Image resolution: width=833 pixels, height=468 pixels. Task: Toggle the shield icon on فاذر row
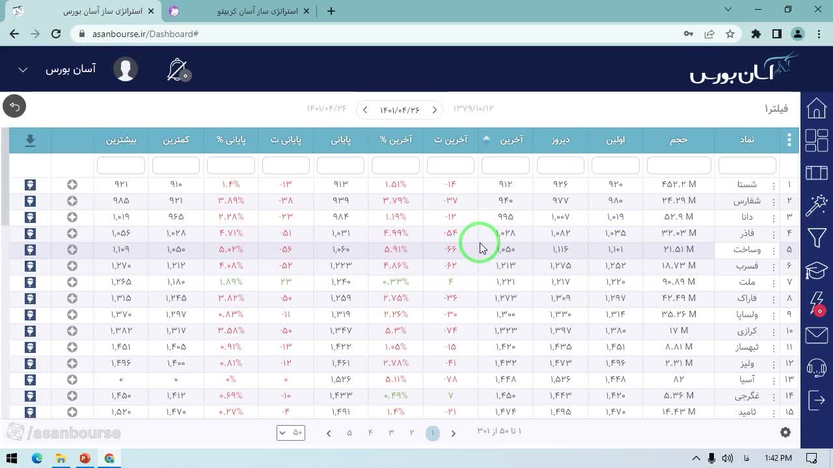coord(30,233)
